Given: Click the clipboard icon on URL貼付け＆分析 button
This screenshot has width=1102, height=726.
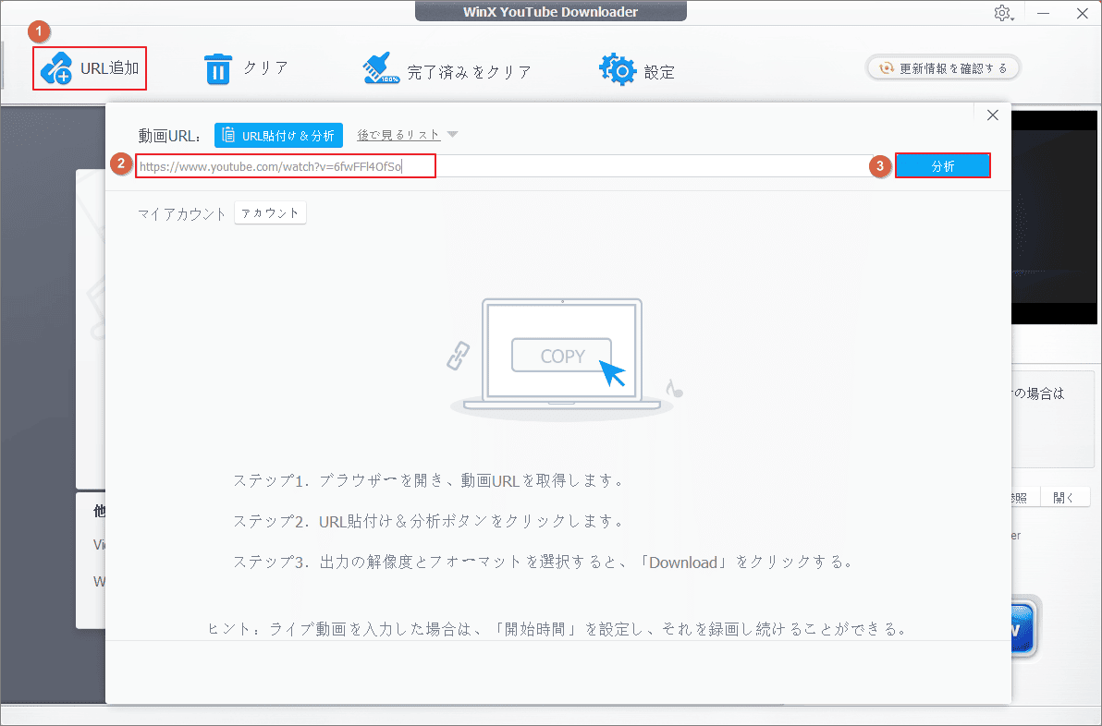Looking at the screenshot, I should pos(227,134).
